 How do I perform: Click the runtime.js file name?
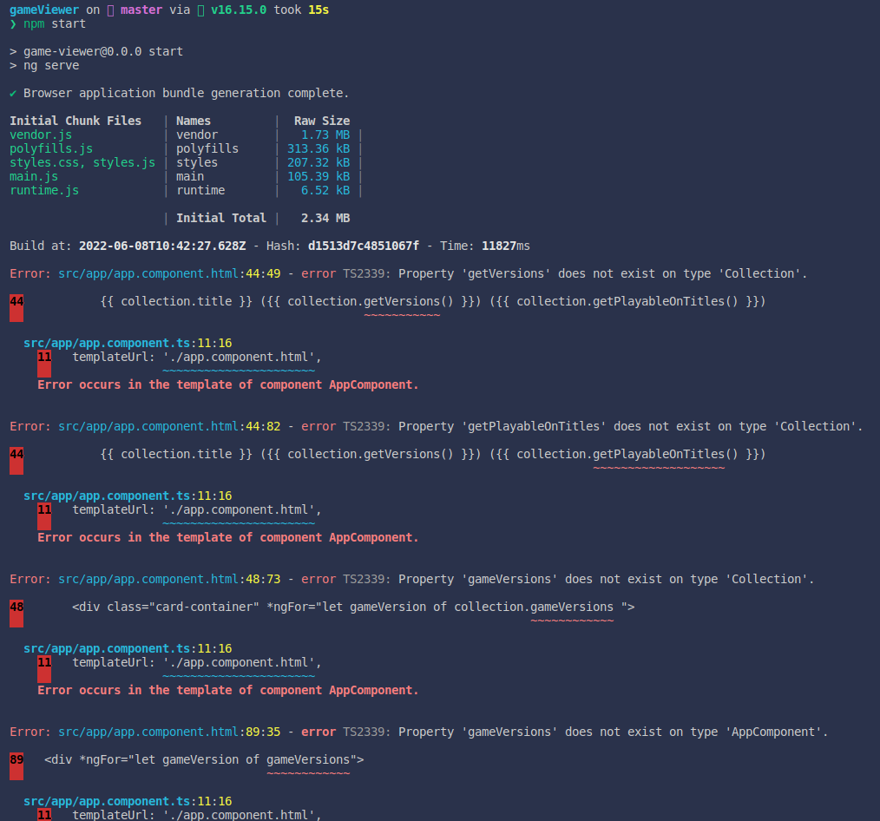44,190
